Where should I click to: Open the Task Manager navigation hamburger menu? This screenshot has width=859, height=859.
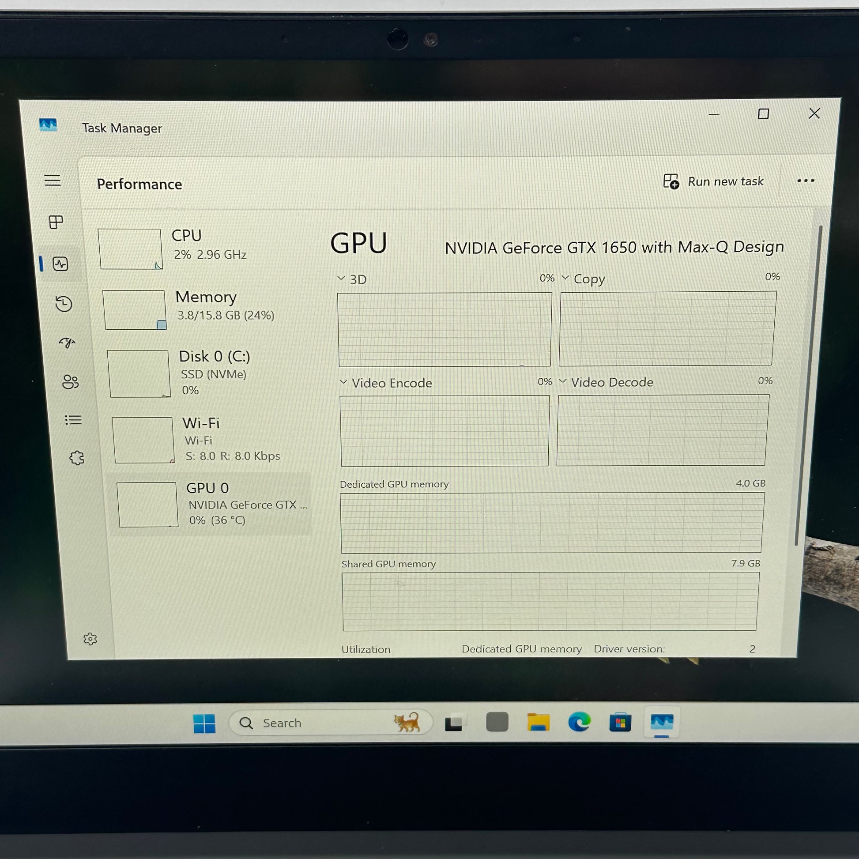point(53,180)
